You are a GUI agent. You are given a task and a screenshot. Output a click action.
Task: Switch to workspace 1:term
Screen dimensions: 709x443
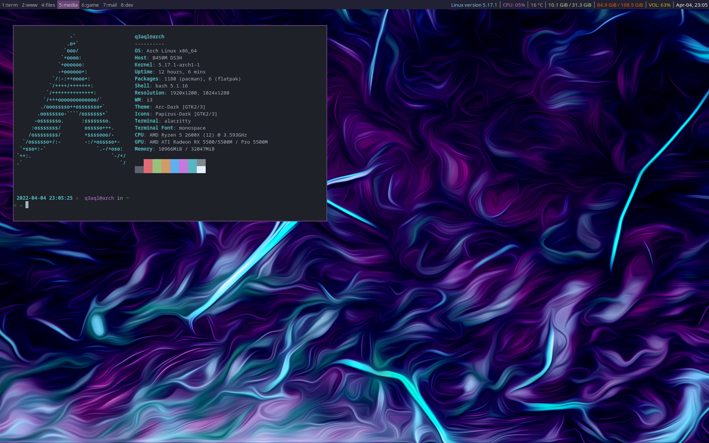click(x=10, y=5)
